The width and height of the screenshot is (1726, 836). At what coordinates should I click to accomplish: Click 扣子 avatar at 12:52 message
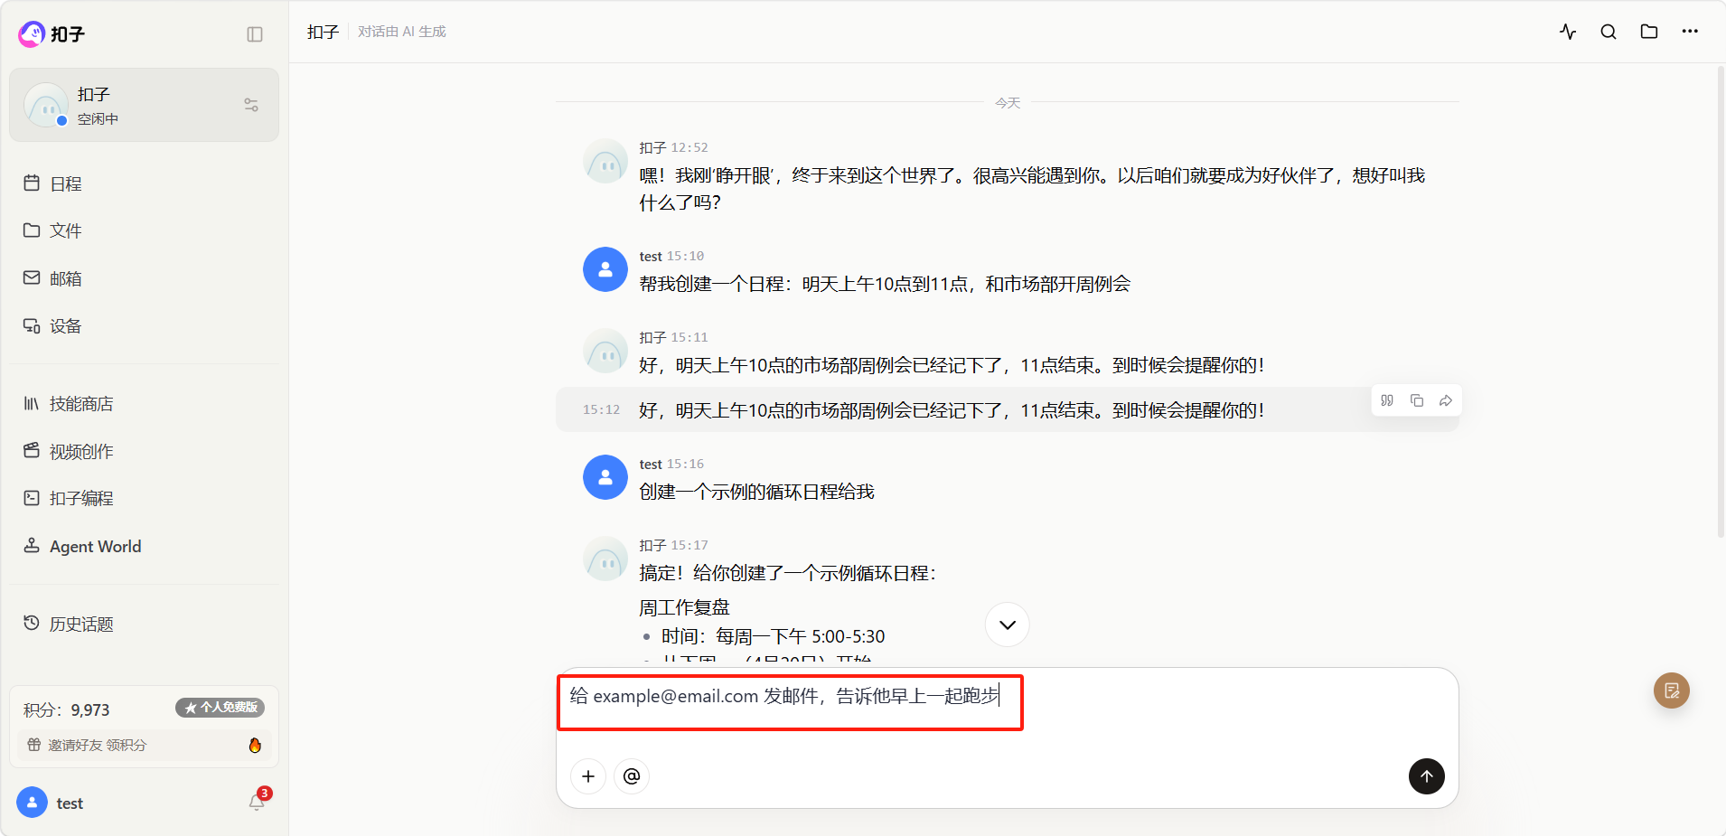pyautogui.click(x=605, y=161)
